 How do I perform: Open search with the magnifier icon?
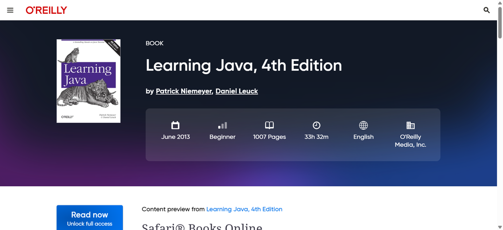[x=487, y=10]
